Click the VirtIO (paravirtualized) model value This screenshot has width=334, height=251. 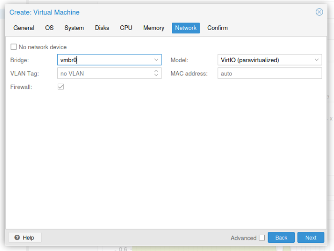pos(249,60)
